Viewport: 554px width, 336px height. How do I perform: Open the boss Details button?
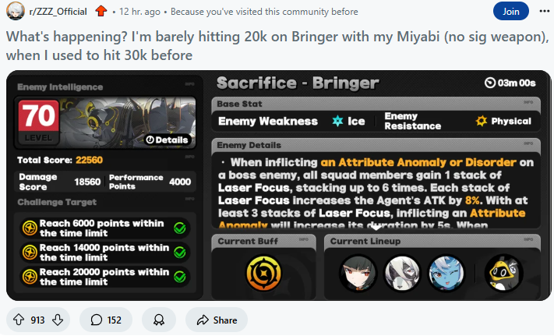[x=168, y=140]
